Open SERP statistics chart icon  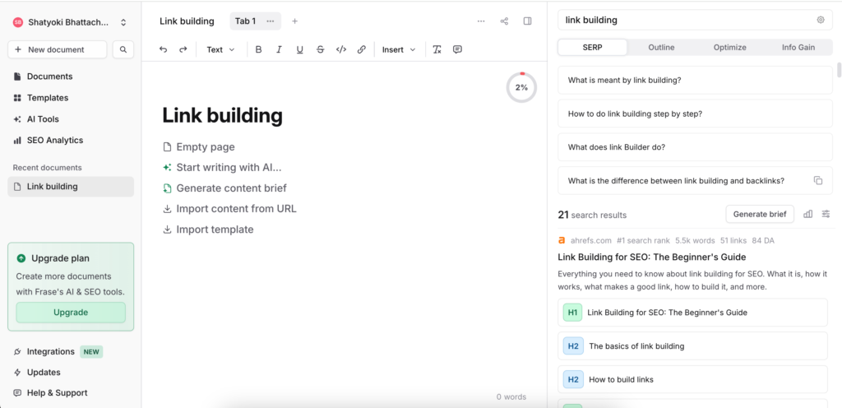pos(807,214)
